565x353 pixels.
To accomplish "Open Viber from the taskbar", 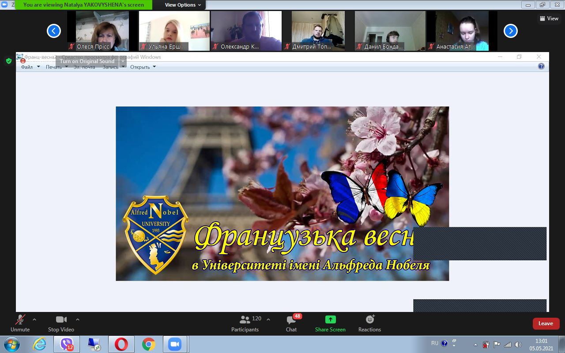I will (x=67, y=344).
